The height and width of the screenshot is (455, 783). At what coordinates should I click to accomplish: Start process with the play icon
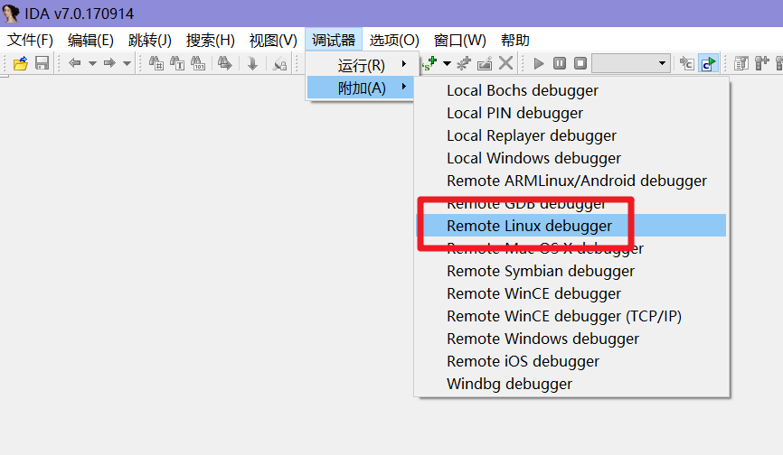tap(538, 63)
